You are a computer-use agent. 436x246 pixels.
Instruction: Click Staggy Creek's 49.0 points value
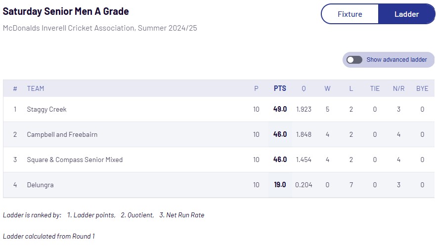coord(280,109)
